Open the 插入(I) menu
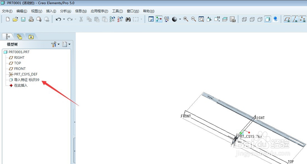The width and height of the screenshot is (307, 164). point(51,11)
